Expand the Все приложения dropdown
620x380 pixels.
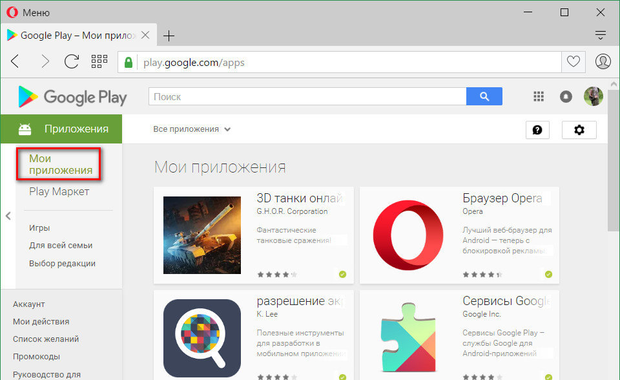point(192,129)
